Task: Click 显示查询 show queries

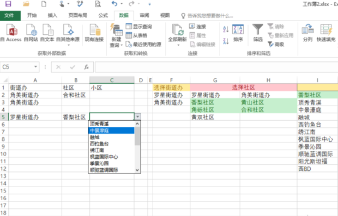Action: 139,27
